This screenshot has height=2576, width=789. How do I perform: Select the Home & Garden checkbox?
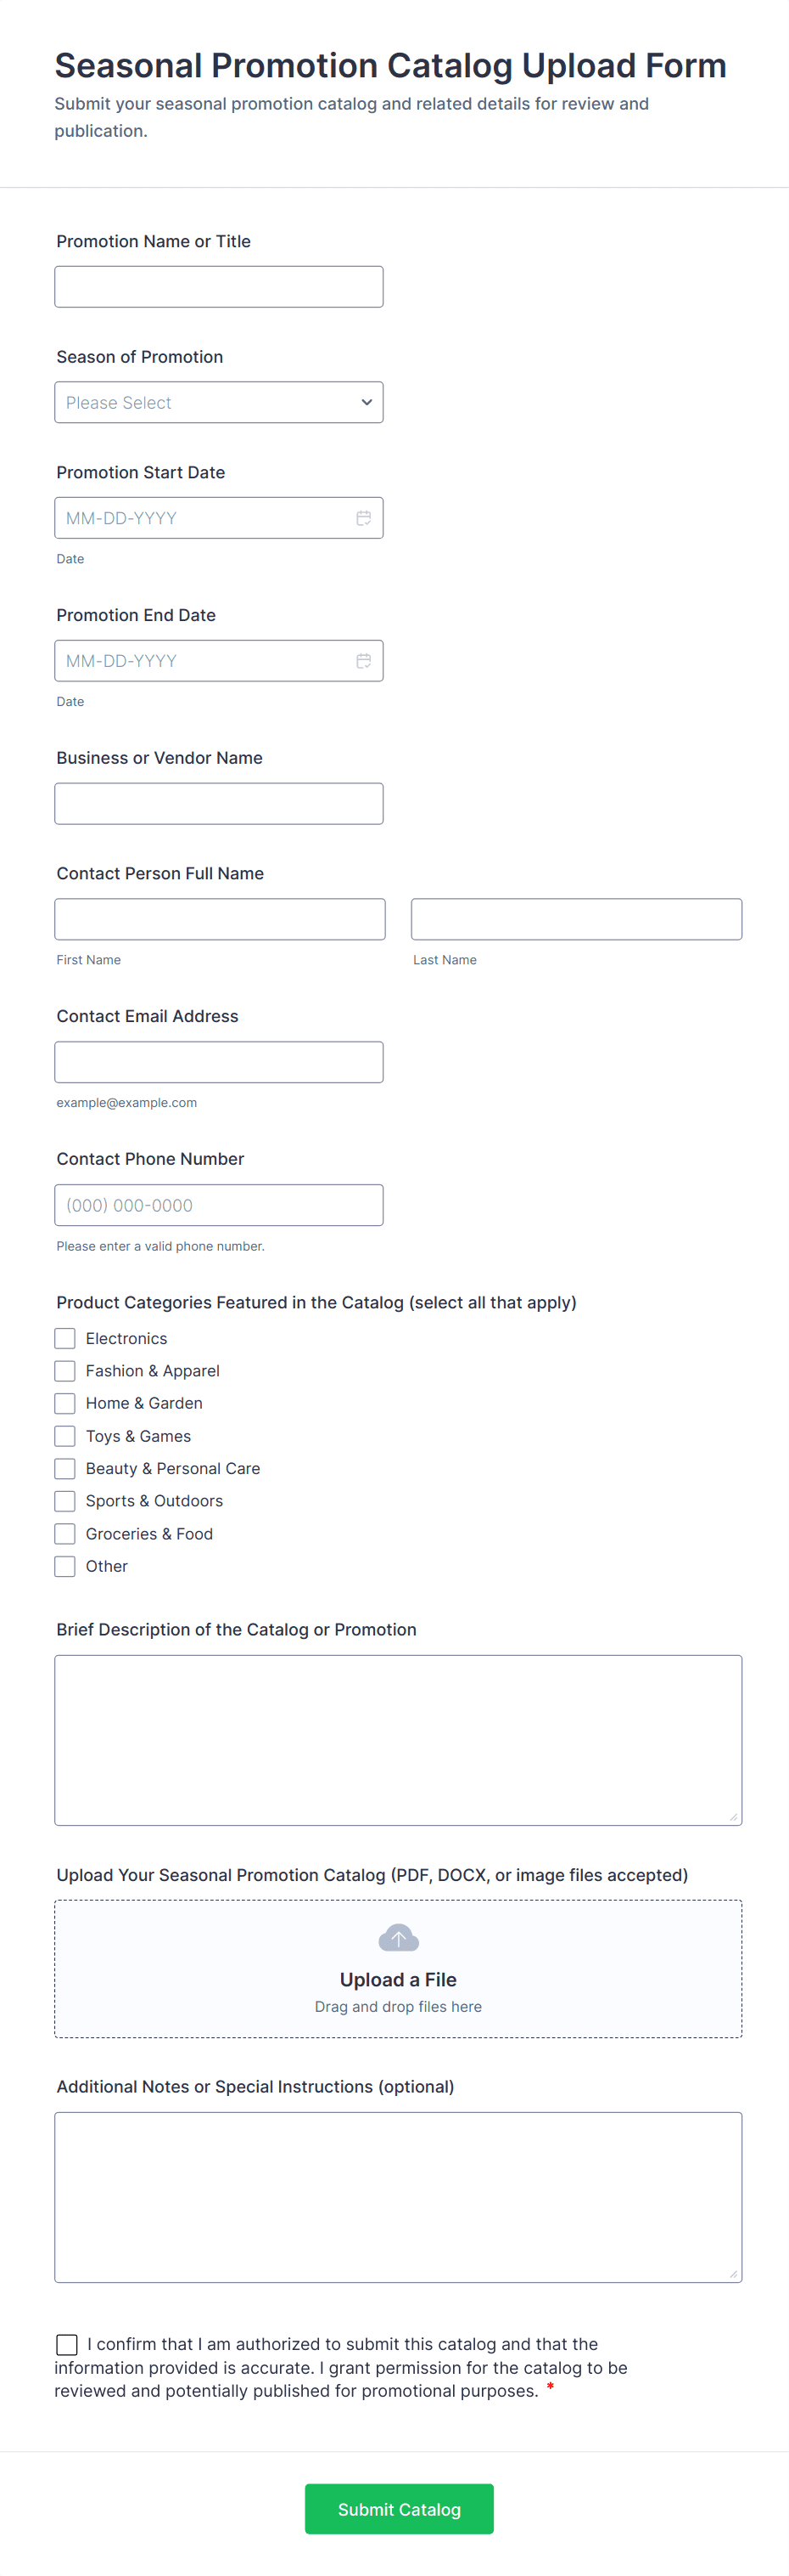65,1403
